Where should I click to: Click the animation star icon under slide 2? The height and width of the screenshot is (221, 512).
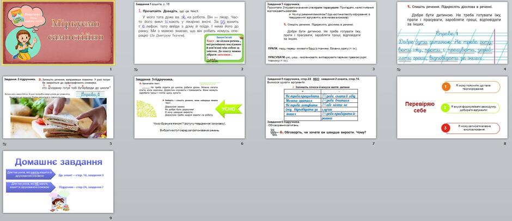(136, 69)
